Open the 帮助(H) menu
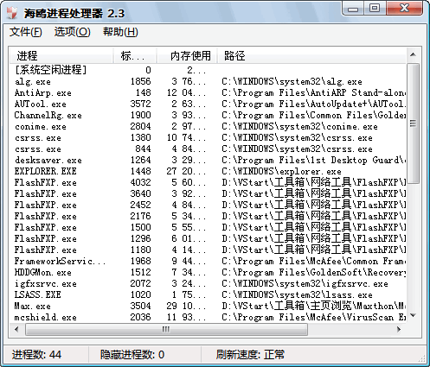430x367 pixels. click(120, 32)
